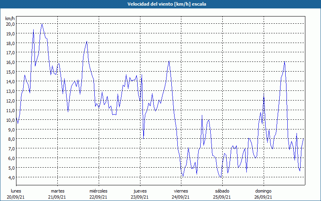Viewport: 321px width, 201px height.
Task: Select the 24/09/21 date label
Action: tap(181, 197)
